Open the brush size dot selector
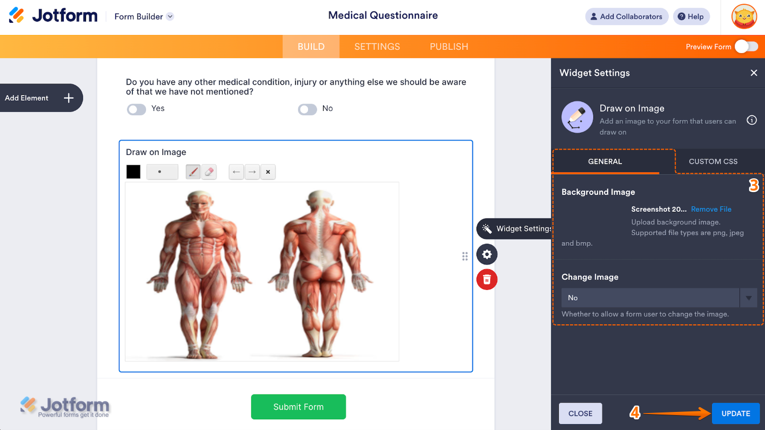Image resolution: width=765 pixels, height=430 pixels. click(x=162, y=172)
